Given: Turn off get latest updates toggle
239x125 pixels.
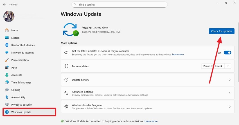Looking at the screenshot, I should point(227,53).
